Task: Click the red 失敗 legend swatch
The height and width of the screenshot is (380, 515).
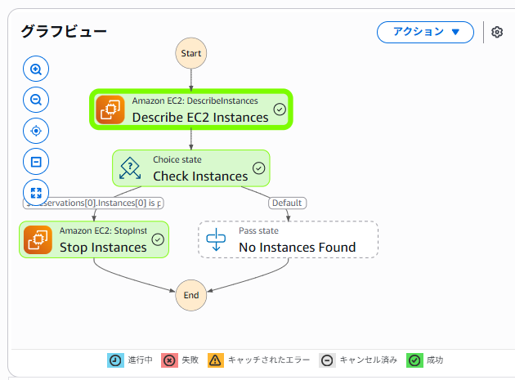Action: pyautogui.click(x=169, y=360)
